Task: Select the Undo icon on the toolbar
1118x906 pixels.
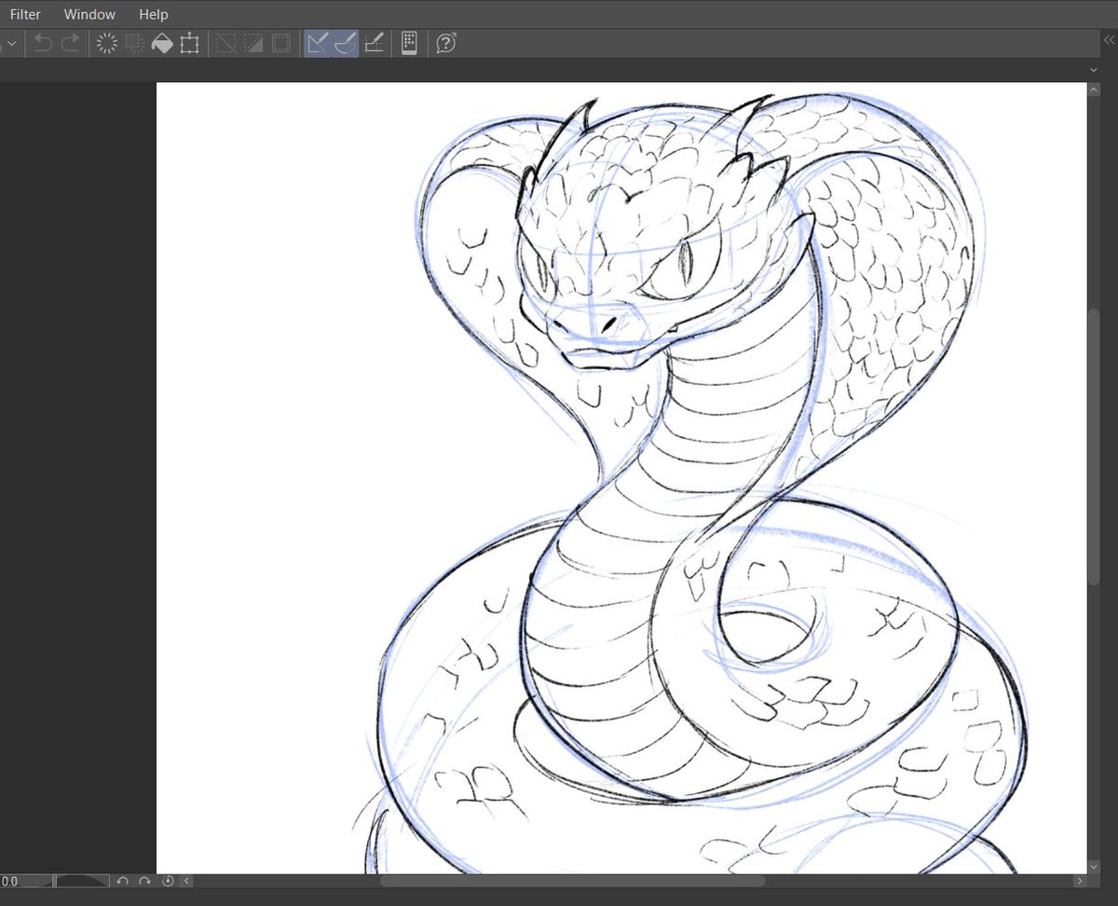Action: (x=43, y=43)
